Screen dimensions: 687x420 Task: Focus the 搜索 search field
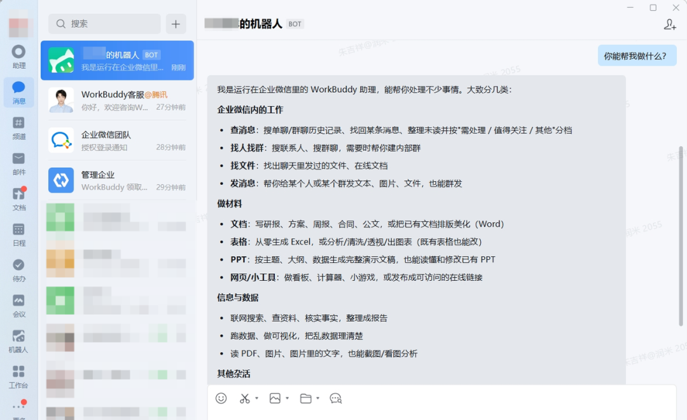coord(104,24)
